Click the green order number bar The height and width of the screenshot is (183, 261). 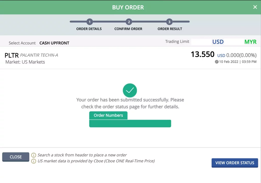[x=130, y=124]
